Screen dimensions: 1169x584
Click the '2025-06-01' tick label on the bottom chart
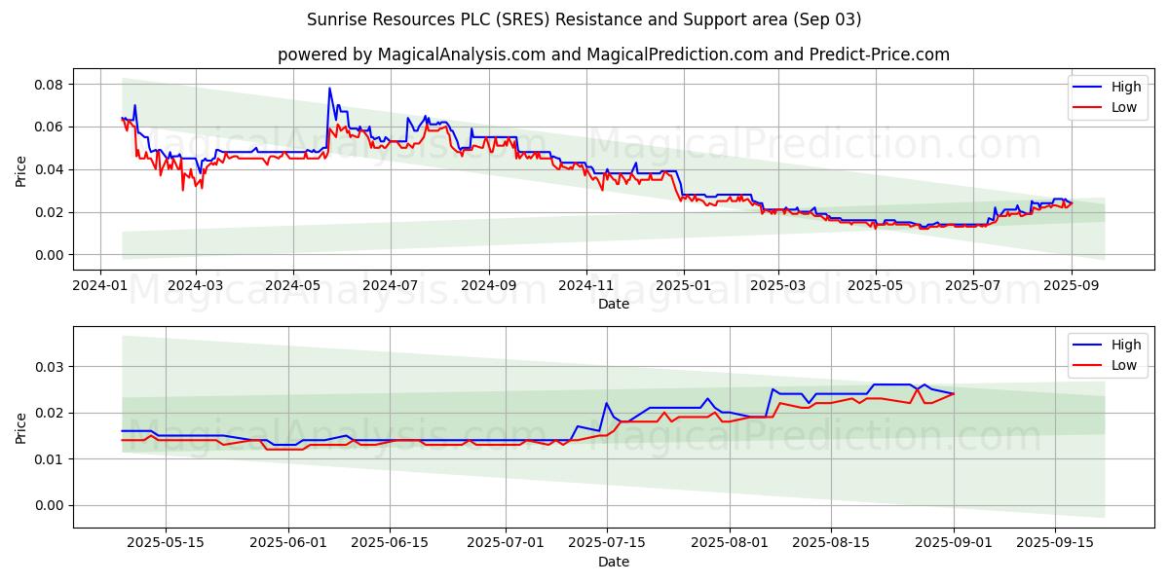pyautogui.click(x=288, y=544)
